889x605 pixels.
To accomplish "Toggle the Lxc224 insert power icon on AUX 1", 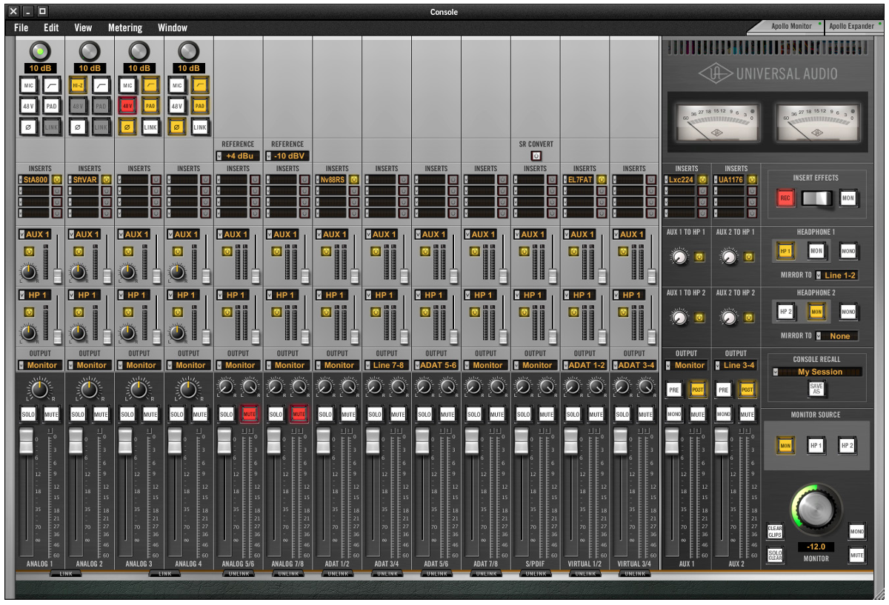I will click(x=703, y=179).
